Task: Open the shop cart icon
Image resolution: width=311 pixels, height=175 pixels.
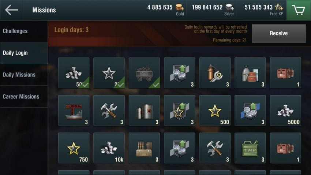Action: (299, 10)
